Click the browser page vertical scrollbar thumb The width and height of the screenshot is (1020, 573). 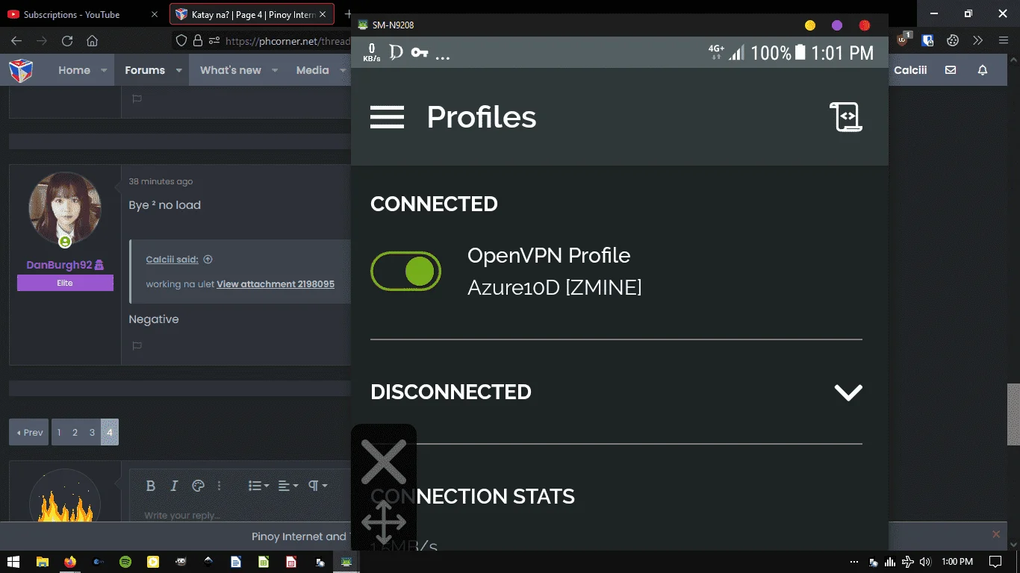(1013, 414)
